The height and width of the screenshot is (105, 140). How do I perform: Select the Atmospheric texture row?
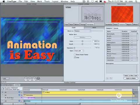122,43
